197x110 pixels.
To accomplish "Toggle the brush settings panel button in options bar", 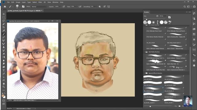I will (x=23, y=7).
